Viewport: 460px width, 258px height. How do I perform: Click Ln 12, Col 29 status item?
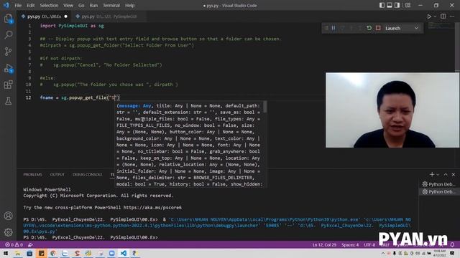[324, 245]
